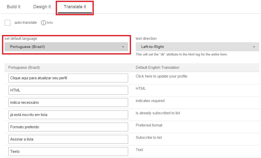Click the 'Subscribe to list' English text
This screenshot has height=158, width=261.
tap(149, 137)
